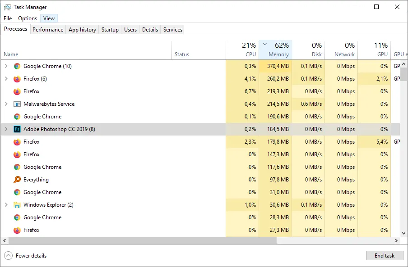Click Chrome icon in 190,6 MB row
The height and width of the screenshot is (267, 408).
[x=17, y=117]
